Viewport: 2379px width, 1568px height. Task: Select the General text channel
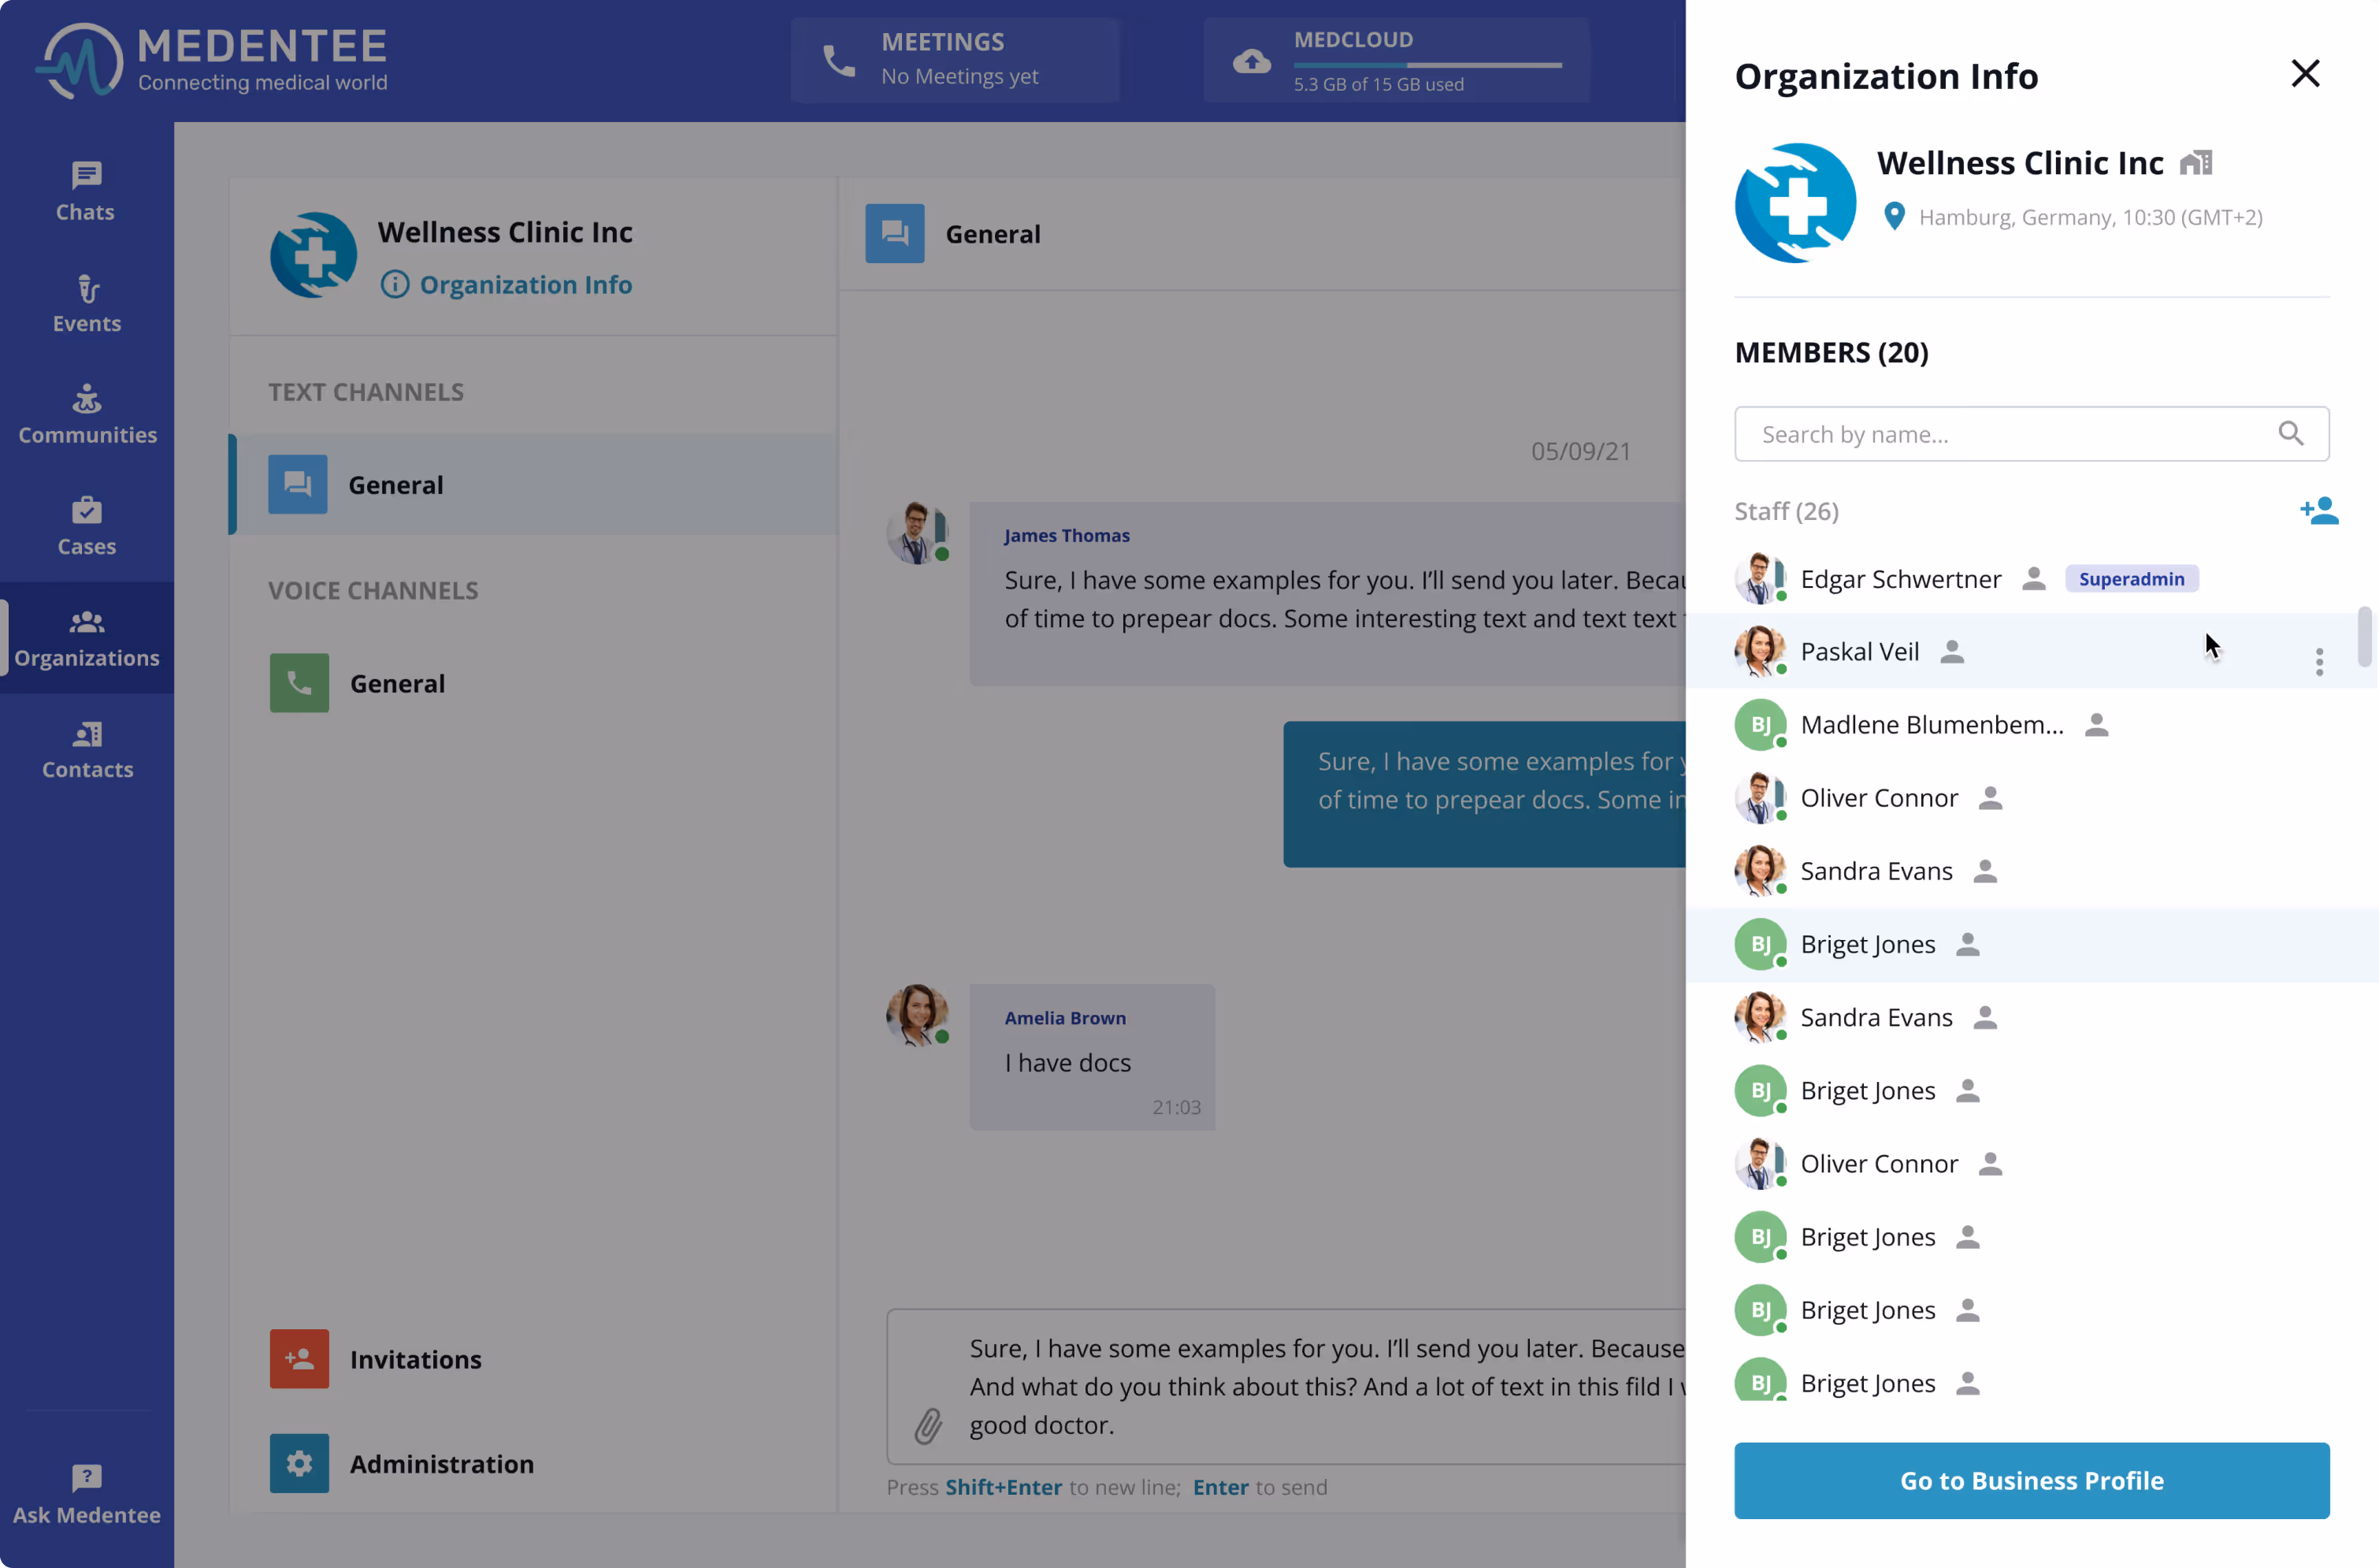point(395,485)
